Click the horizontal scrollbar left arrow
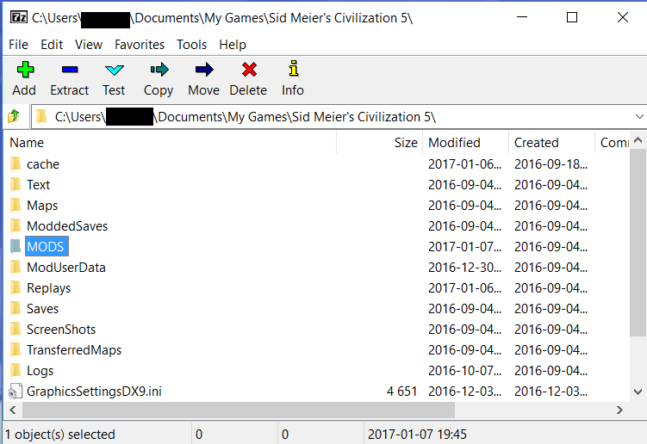Image resolution: width=647 pixels, height=444 pixels. [13, 410]
